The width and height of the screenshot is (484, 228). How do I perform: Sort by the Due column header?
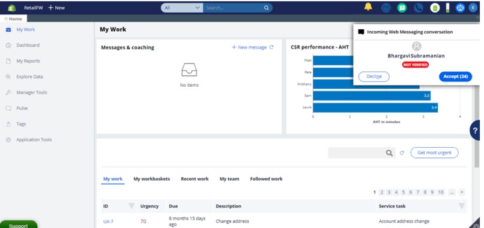coord(174,206)
